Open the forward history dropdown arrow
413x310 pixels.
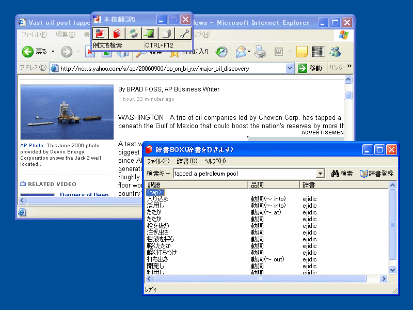click(78, 51)
